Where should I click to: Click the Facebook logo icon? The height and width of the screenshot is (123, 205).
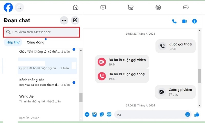point(8,7)
